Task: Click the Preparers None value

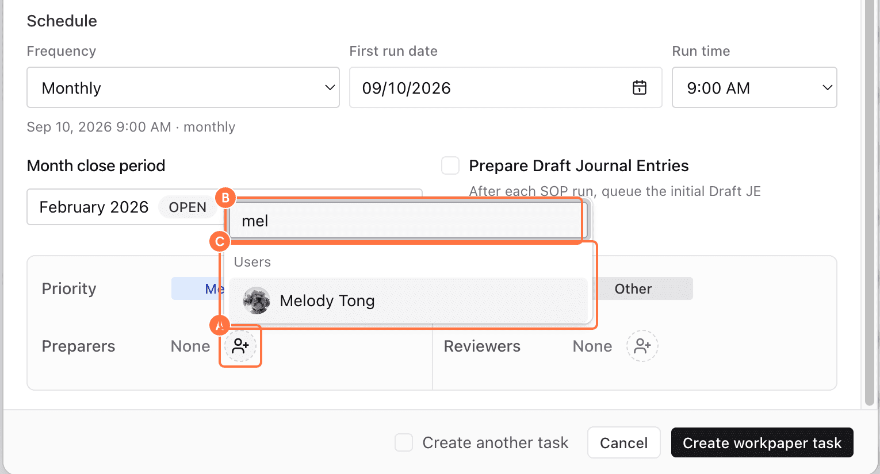Action: [x=190, y=346]
